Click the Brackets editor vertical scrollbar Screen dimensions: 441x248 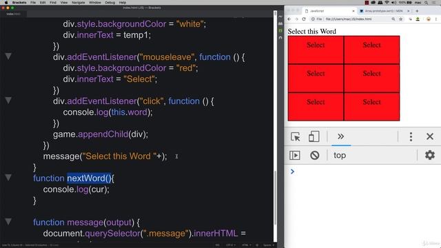pyautogui.click(x=275, y=197)
